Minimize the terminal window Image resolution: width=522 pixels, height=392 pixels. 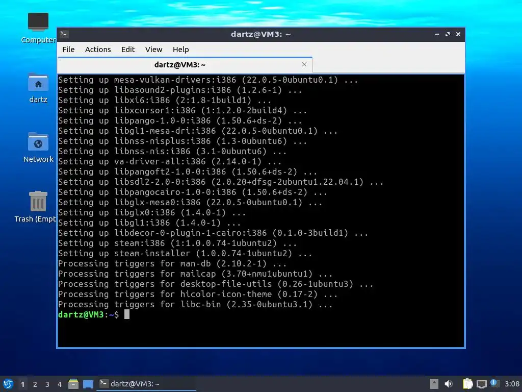(x=437, y=34)
